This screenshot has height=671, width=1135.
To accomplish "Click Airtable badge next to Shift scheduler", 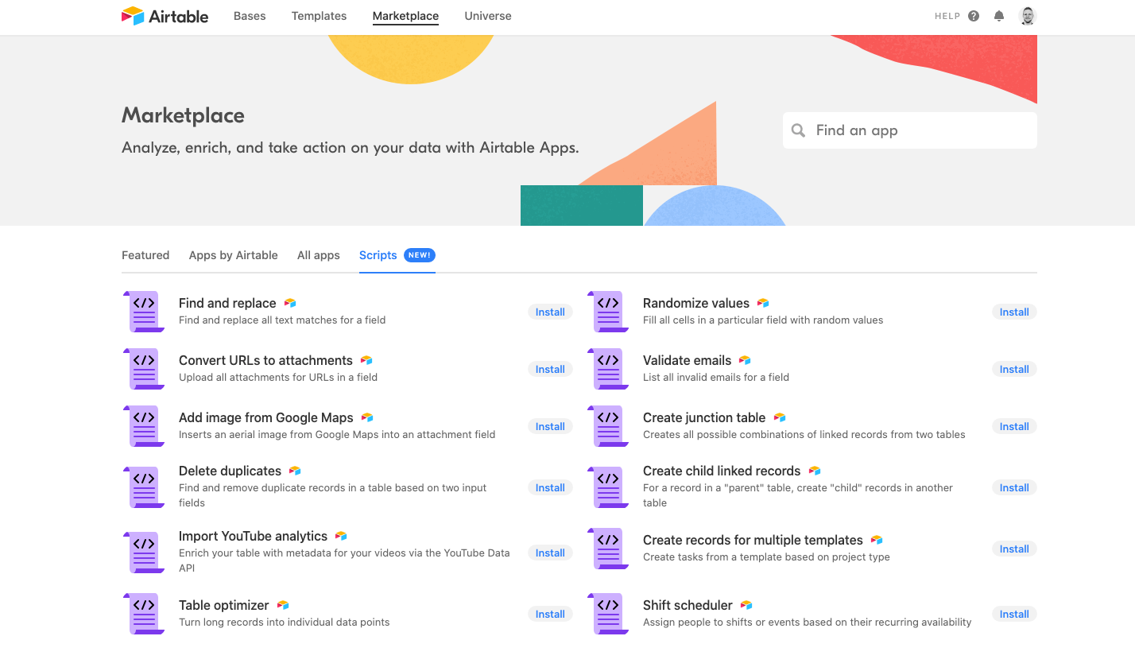I will 746,605.
